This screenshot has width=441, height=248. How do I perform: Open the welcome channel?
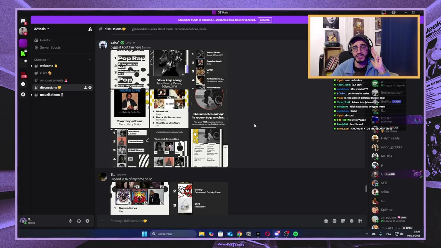(48, 66)
